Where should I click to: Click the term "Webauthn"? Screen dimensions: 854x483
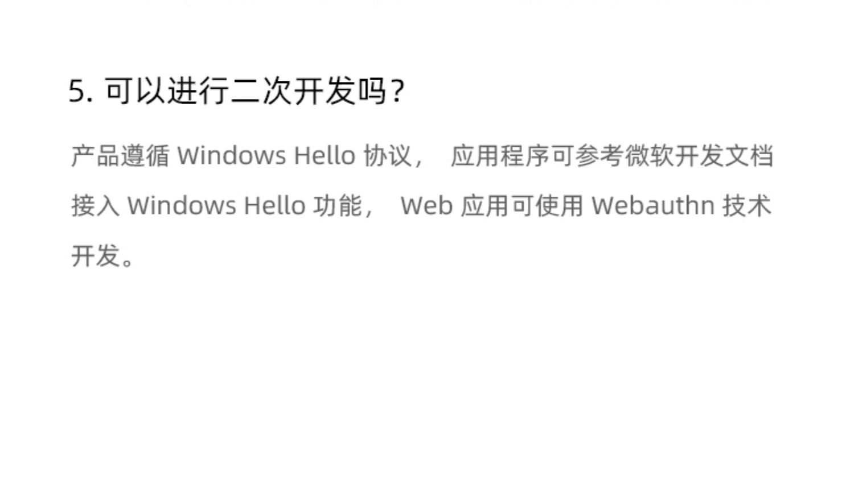click(x=653, y=205)
